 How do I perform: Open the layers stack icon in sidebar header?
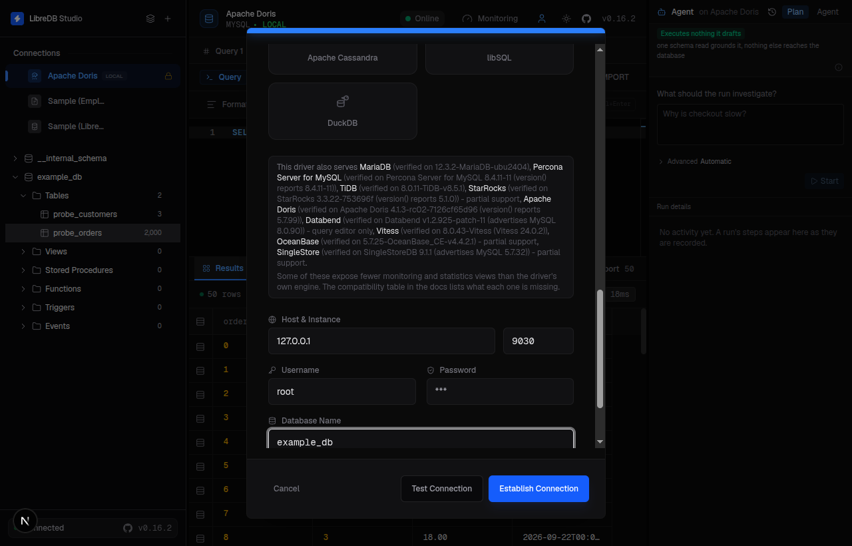coord(150,19)
